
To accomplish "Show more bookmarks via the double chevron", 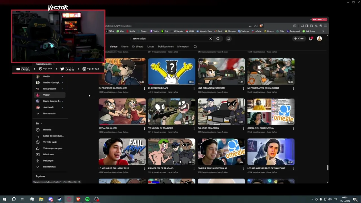I will pos(323,31).
